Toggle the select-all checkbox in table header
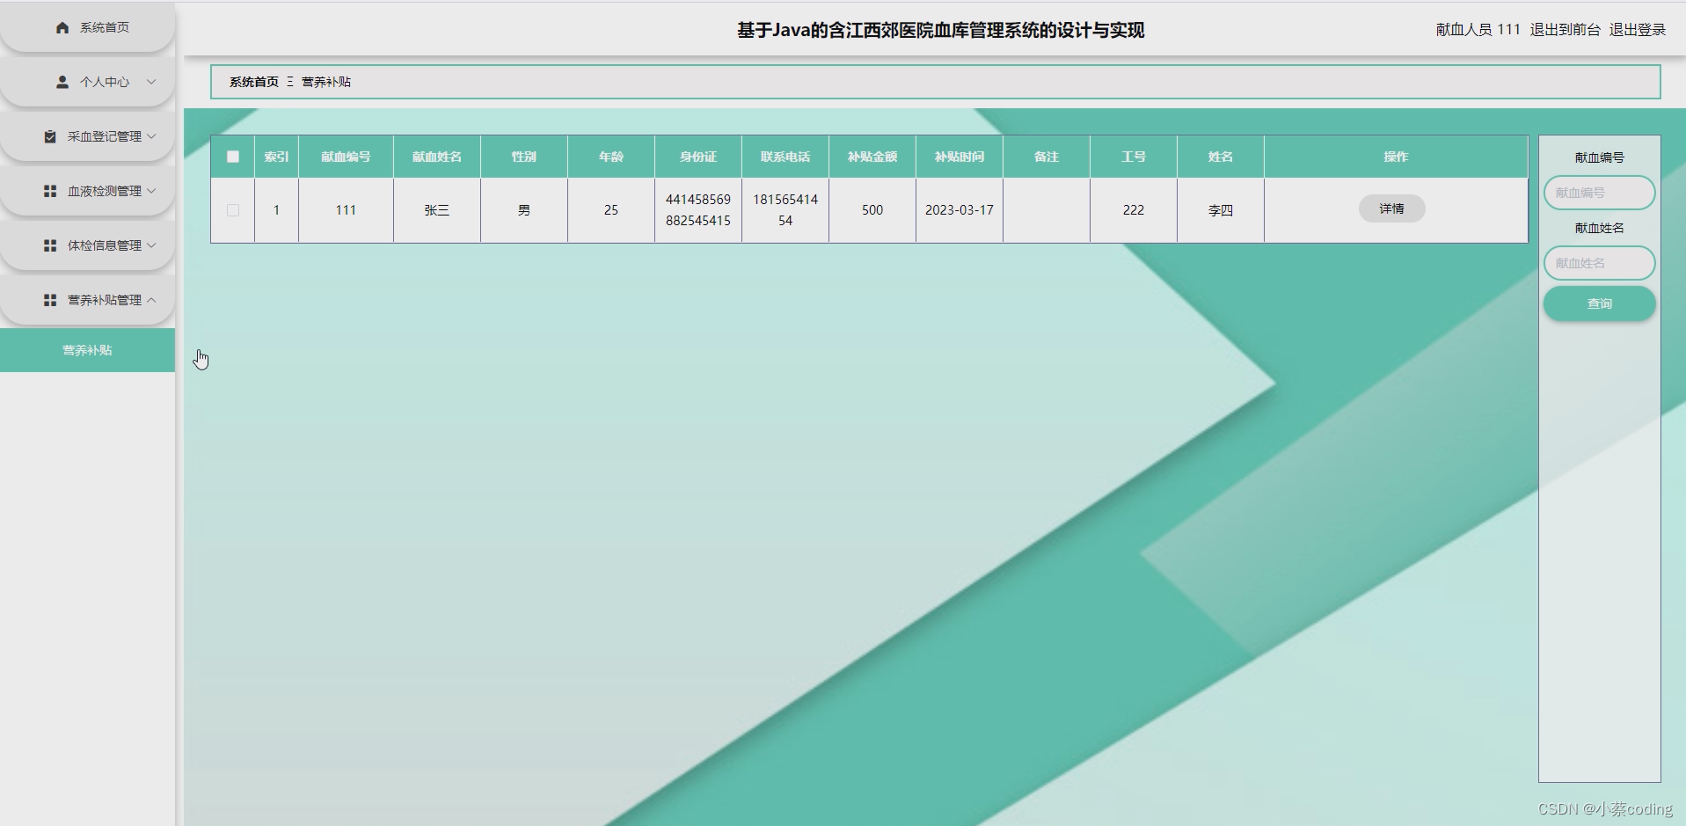Viewport: 1686px width, 826px height. [233, 157]
